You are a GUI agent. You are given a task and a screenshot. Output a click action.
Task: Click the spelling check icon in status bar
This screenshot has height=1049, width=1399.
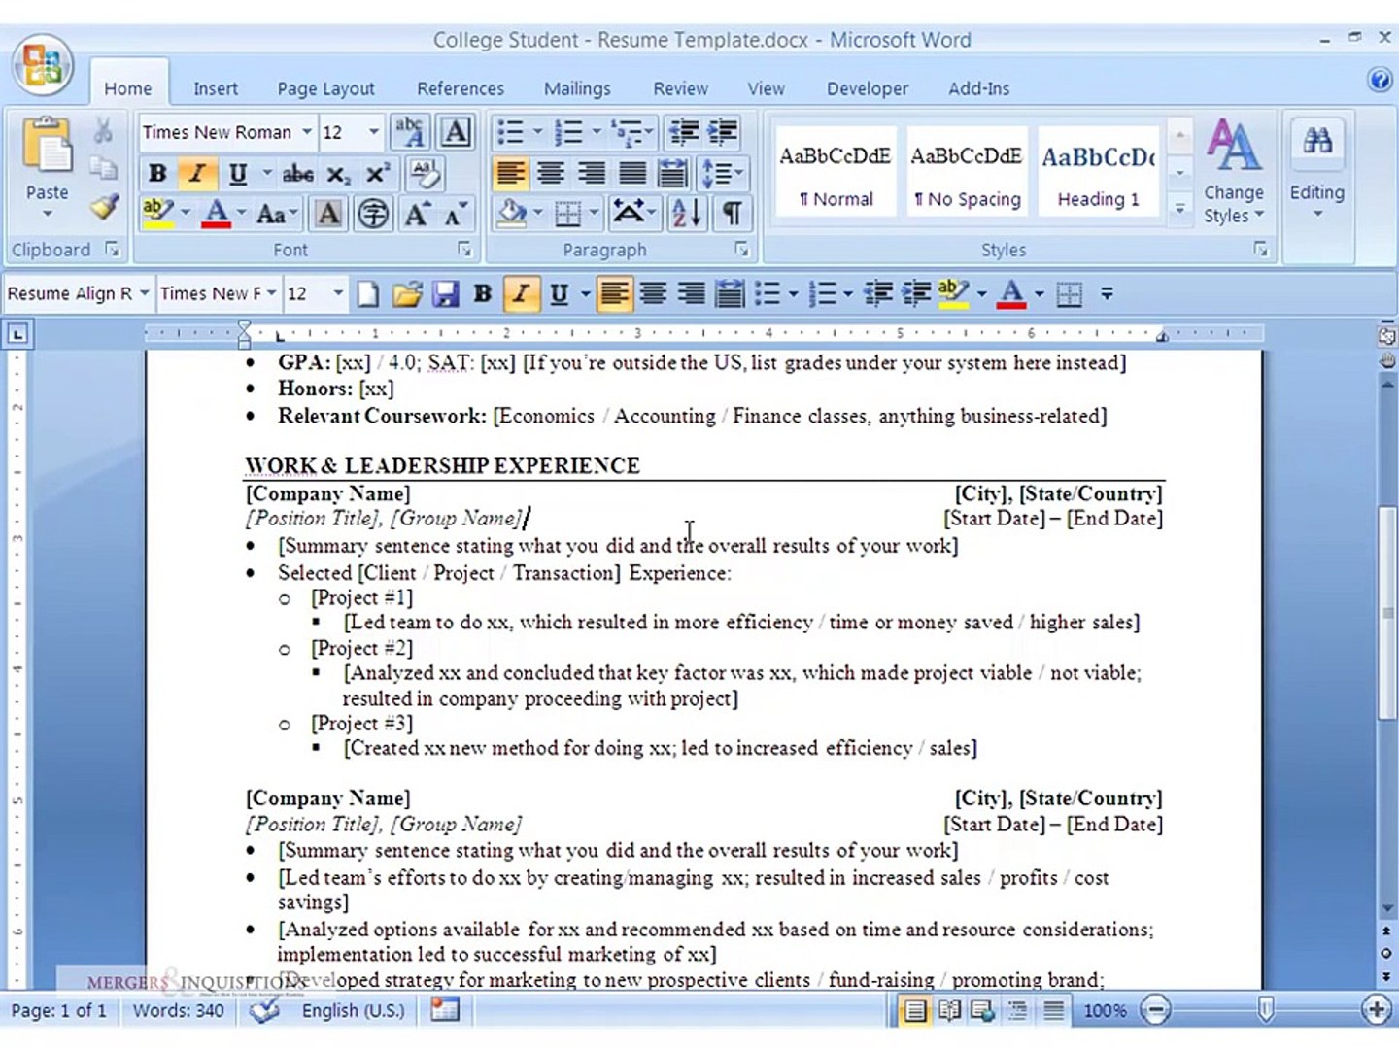click(264, 1010)
